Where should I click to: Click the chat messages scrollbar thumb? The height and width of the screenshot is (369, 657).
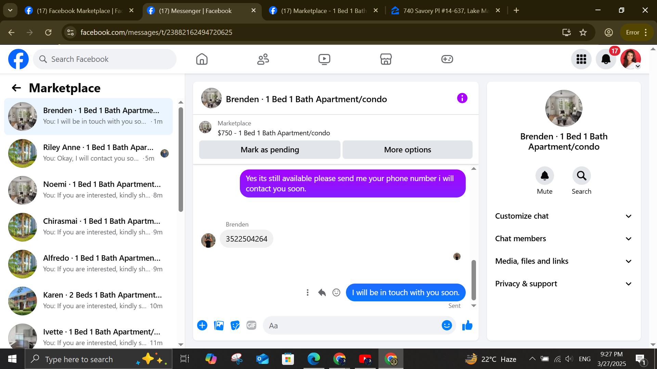coord(474,280)
